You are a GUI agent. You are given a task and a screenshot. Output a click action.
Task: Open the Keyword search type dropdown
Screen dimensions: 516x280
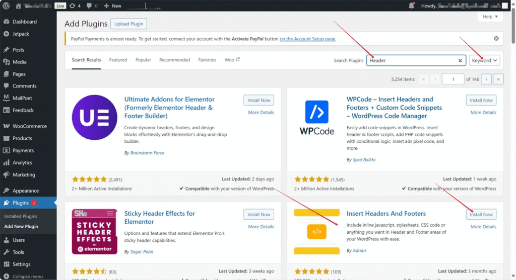(x=484, y=60)
